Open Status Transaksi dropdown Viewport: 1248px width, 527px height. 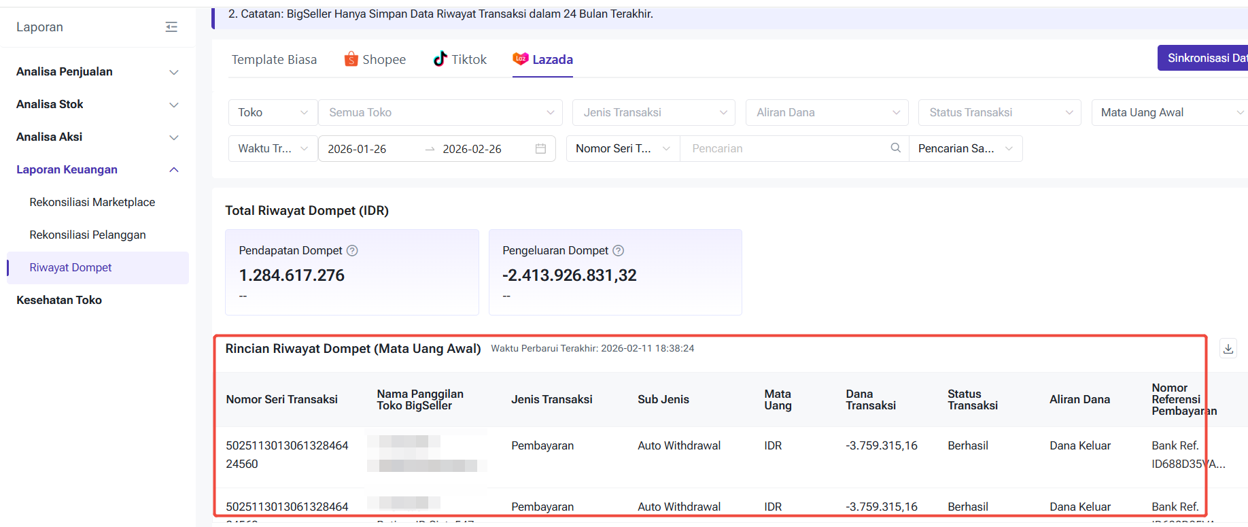tap(999, 113)
